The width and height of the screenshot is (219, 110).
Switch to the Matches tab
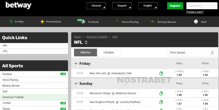point(86,52)
